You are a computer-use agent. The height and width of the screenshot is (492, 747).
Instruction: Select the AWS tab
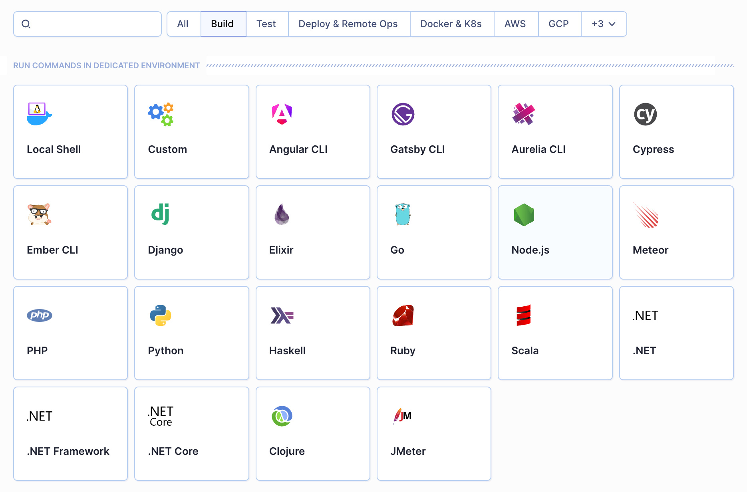click(515, 24)
